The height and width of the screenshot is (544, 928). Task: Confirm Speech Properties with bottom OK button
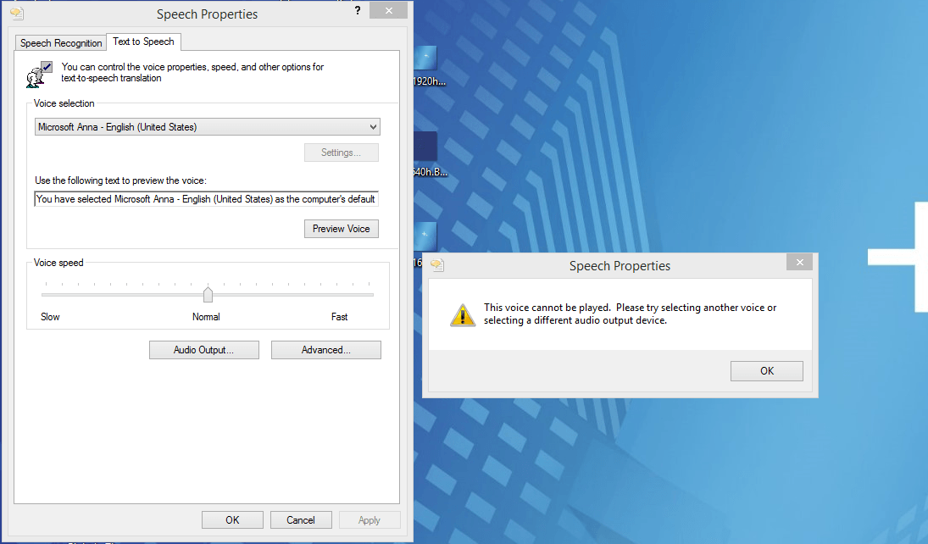[x=232, y=520]
